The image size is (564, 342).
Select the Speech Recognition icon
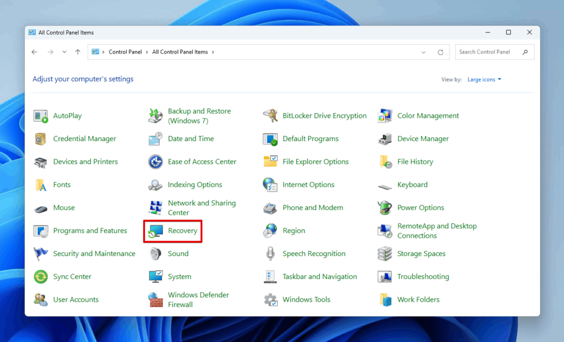(314, 253)
